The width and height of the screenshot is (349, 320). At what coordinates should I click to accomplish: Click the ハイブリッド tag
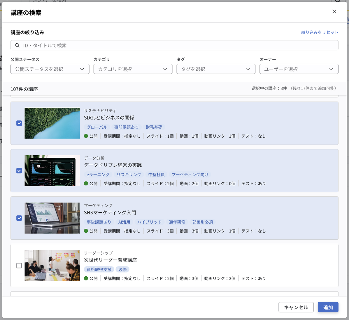pyautogui.click(x=149, y=222)
